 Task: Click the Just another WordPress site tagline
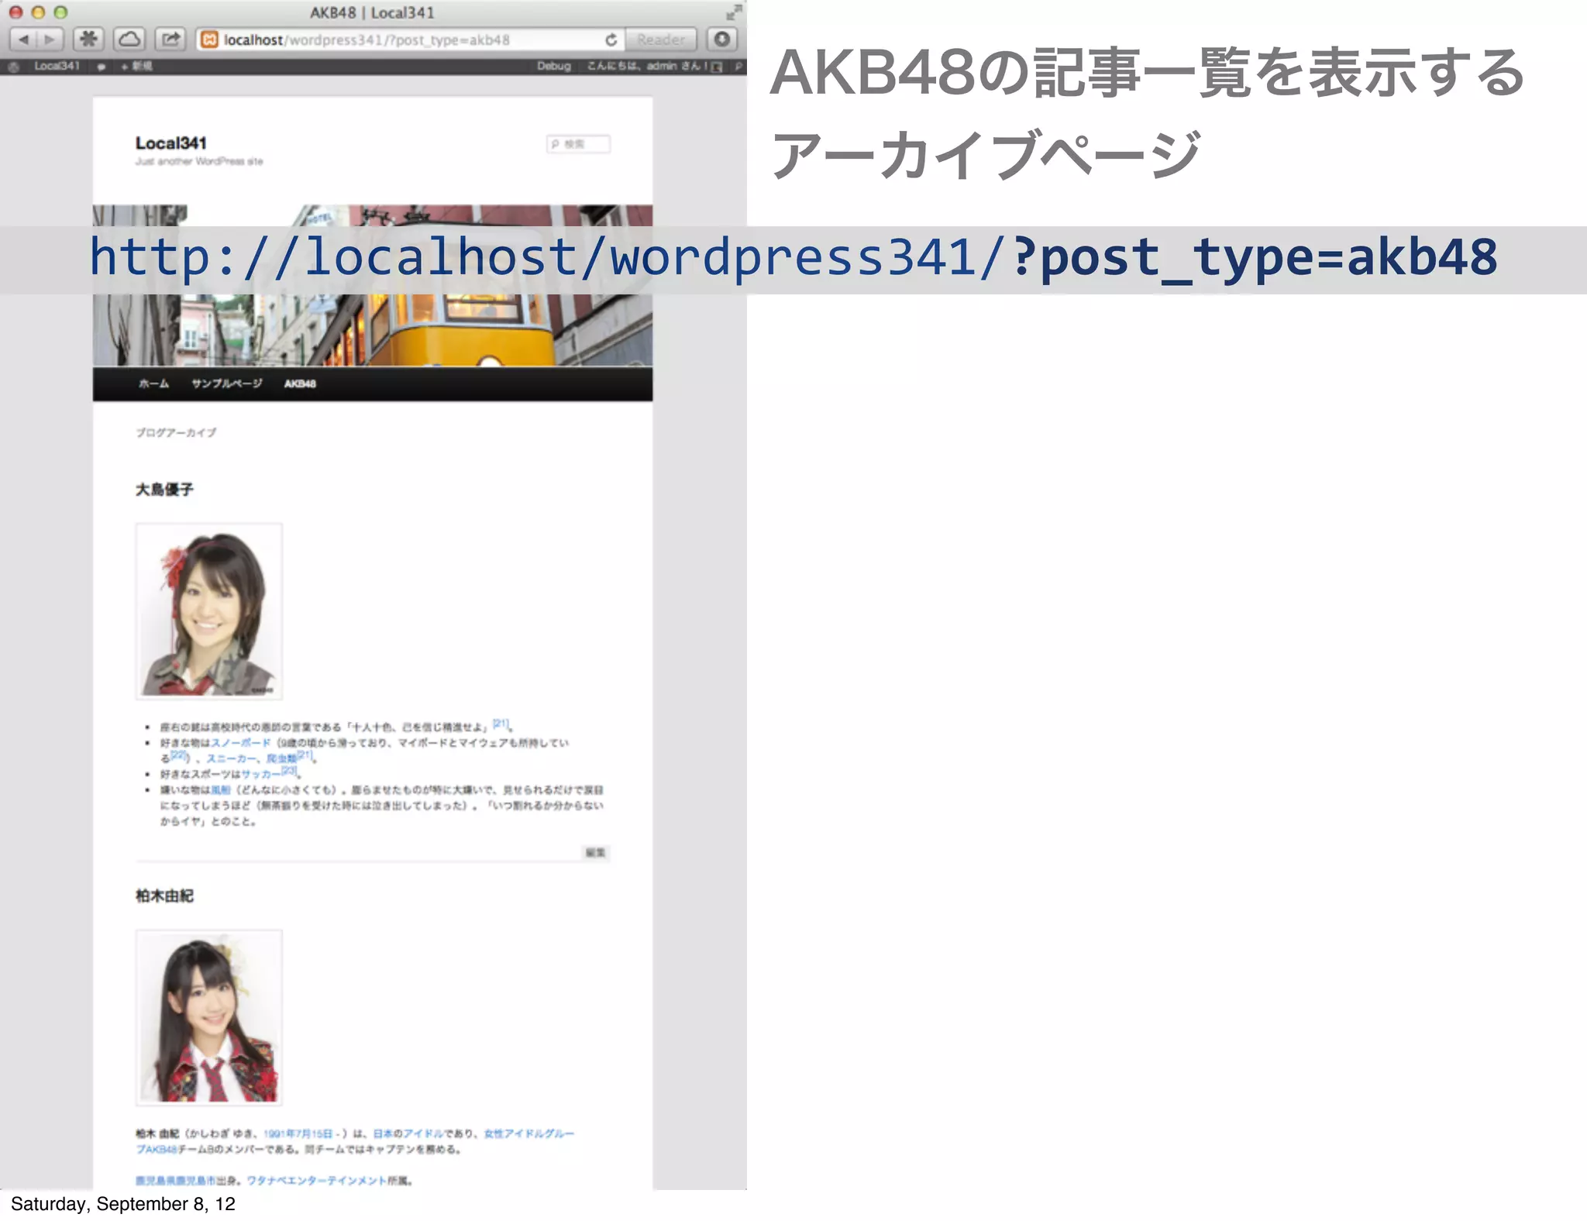pos(199,161)
